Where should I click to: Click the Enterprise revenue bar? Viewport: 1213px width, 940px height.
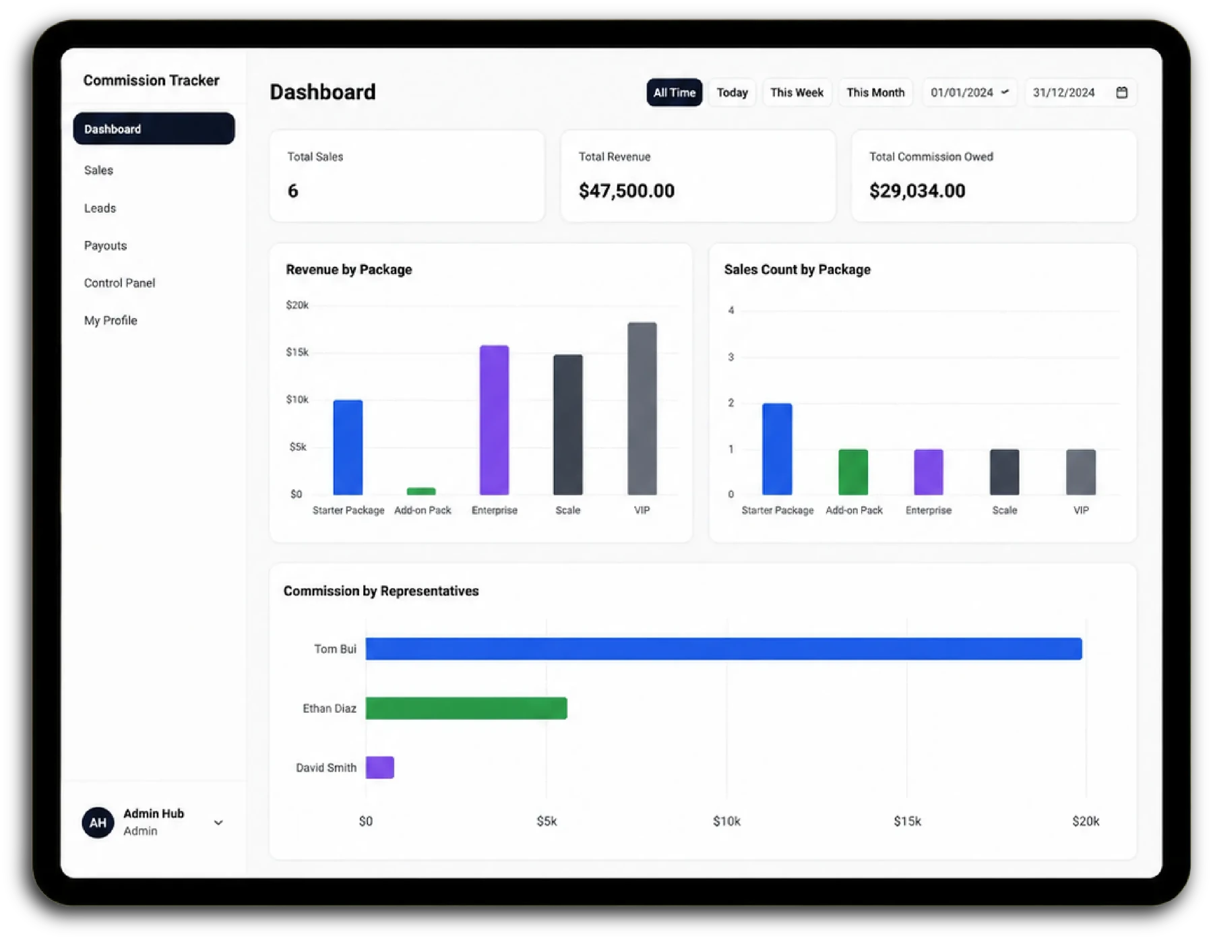[x=494, y=420]
